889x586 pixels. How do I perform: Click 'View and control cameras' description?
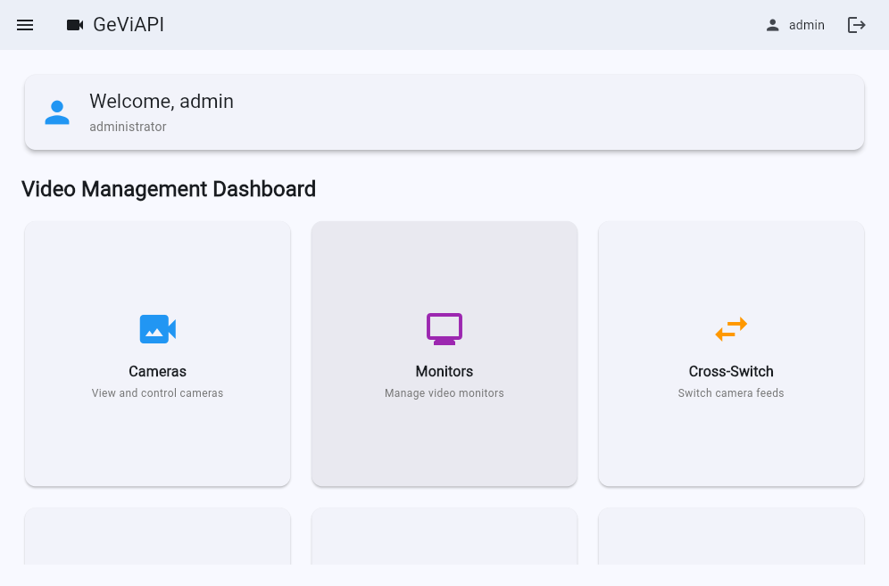157,393
